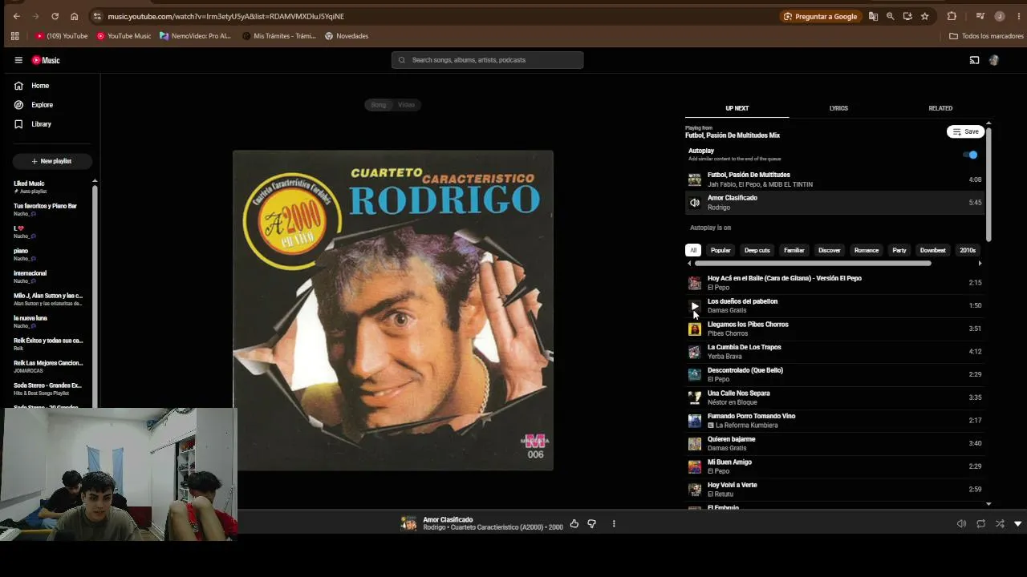Open the YouTube bookmark
The width and height of the screenshot is (1027, 577).
[62, 36]
